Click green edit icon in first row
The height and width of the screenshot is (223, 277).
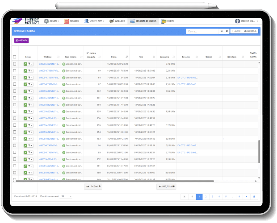(x=26, y=64)
